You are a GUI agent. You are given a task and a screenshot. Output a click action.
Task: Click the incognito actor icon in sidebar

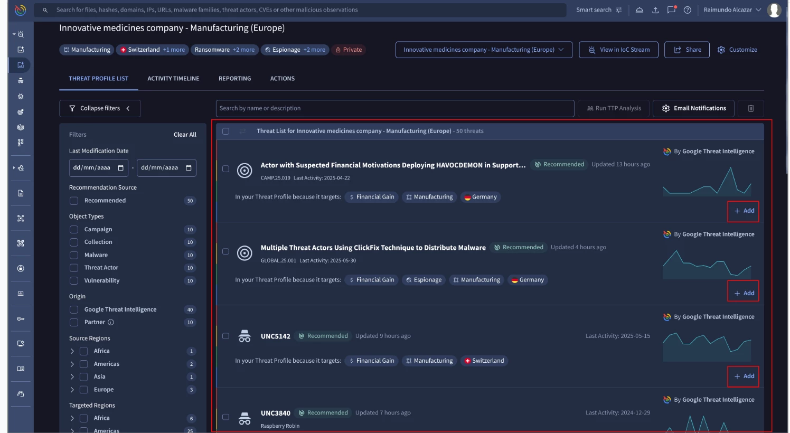pyautogui.click(x=21, y=81)
